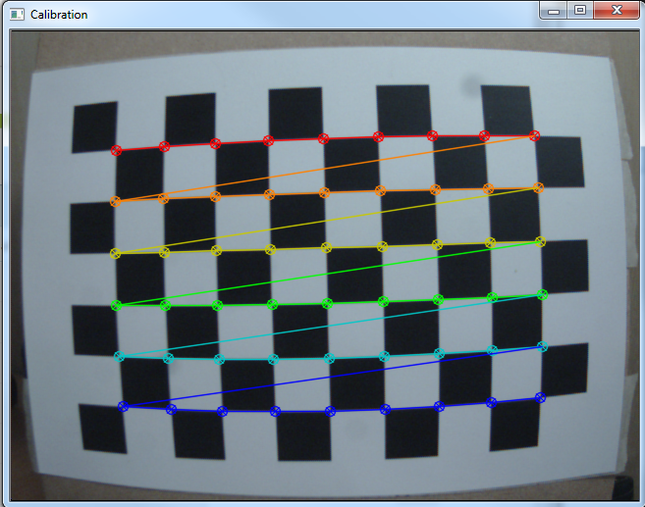645x507 pixels.
Task: Close the Calibration window
Action: click(616, 11)
